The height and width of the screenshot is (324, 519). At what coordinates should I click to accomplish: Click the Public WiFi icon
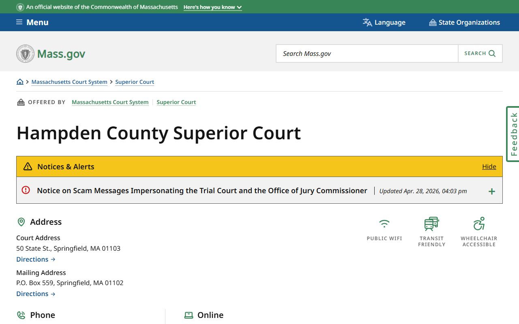click(x=384, y=224)
